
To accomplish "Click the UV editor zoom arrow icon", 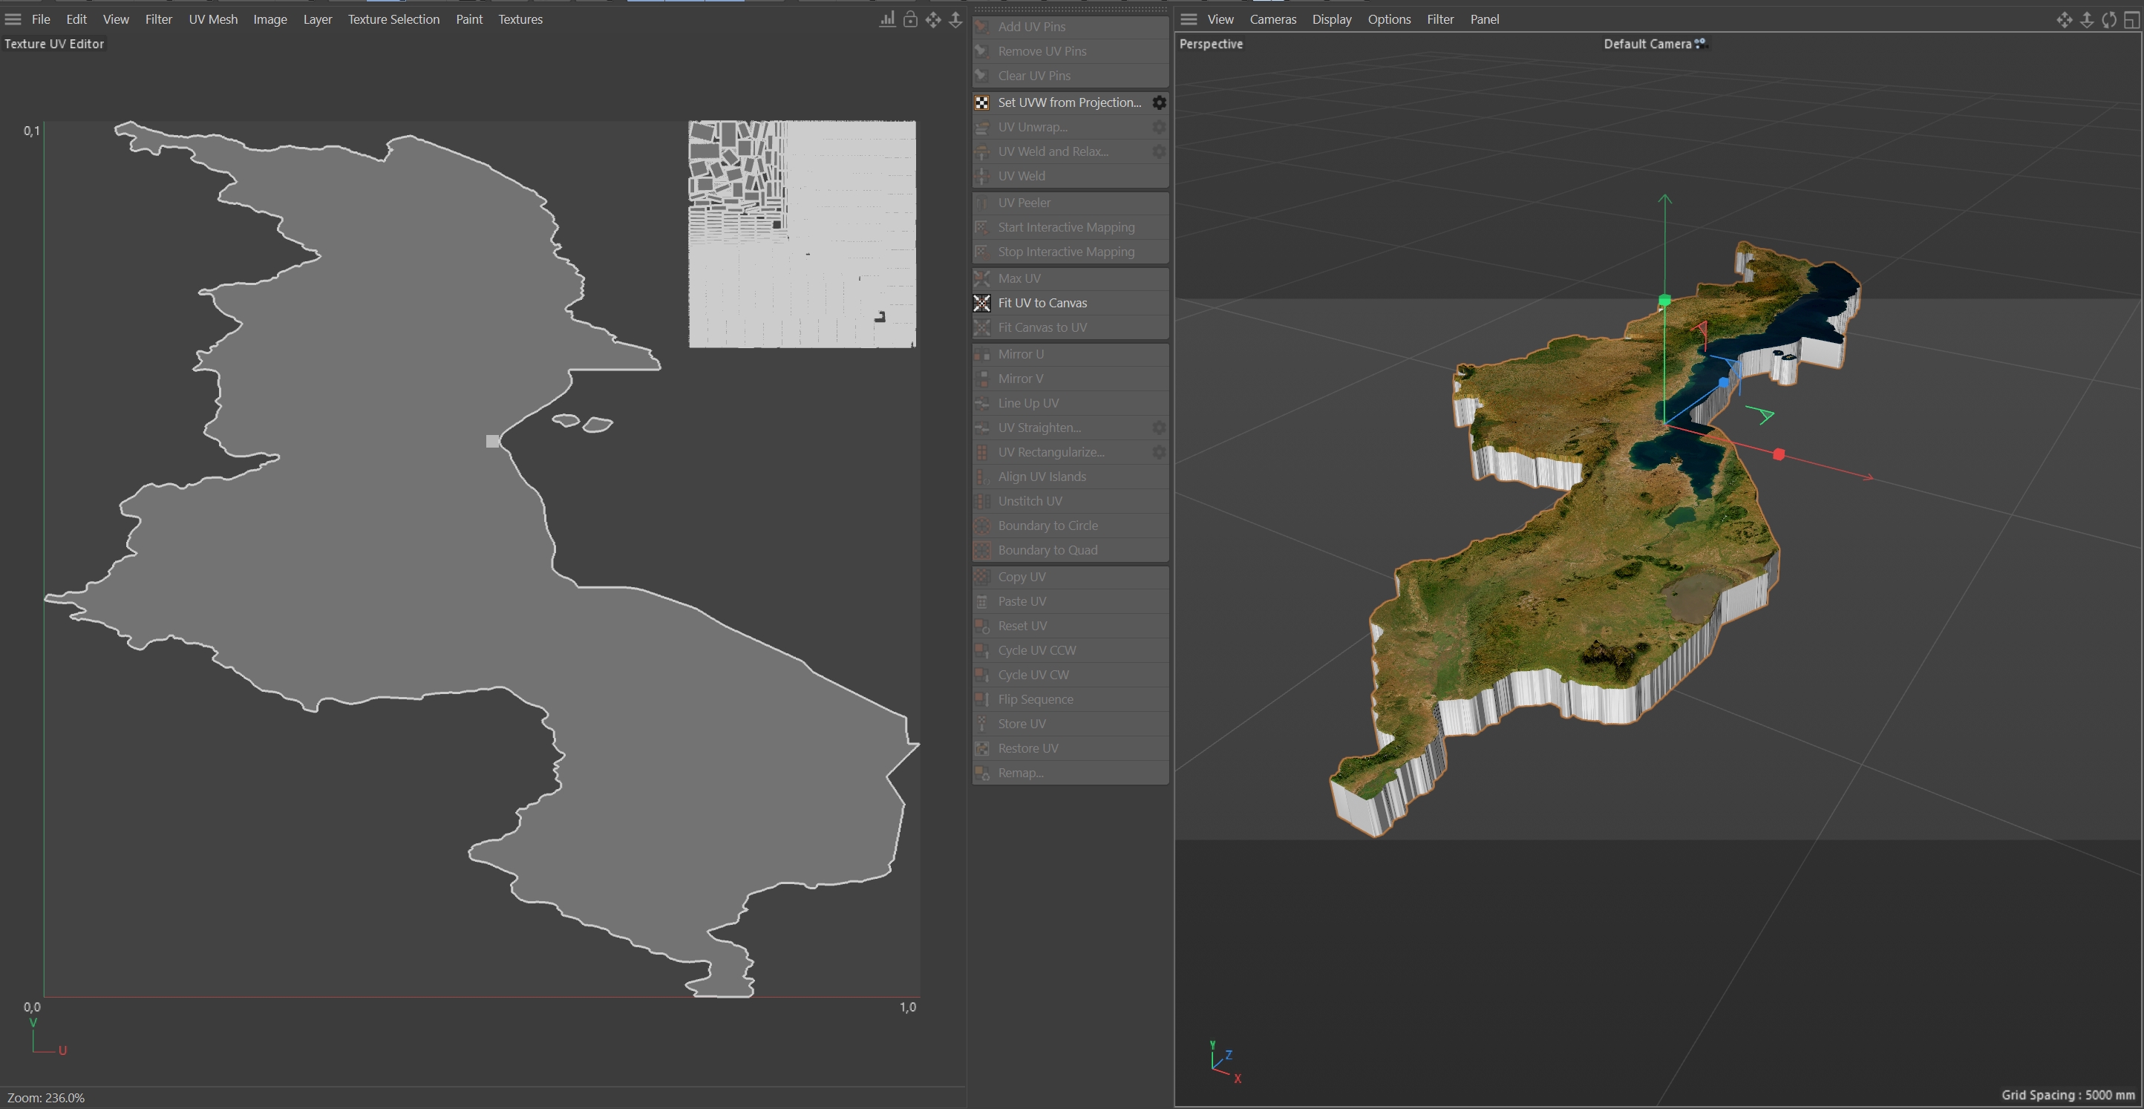I will pos(955,19).
